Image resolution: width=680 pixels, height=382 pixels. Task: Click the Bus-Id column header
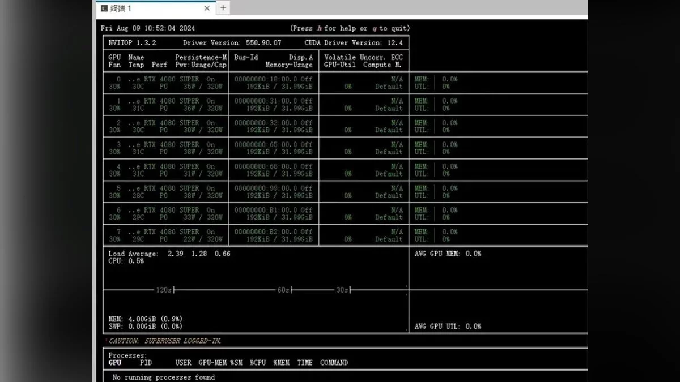click(246, 57)
